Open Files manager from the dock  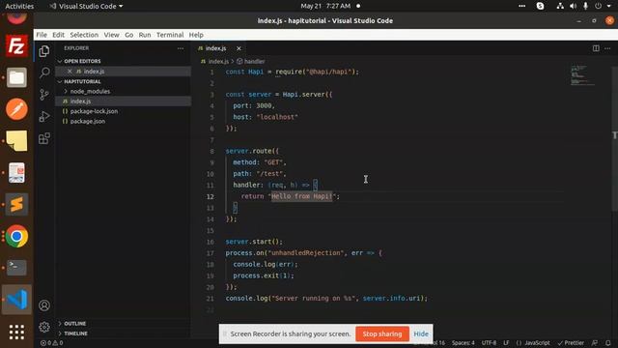tap(16, 77)
